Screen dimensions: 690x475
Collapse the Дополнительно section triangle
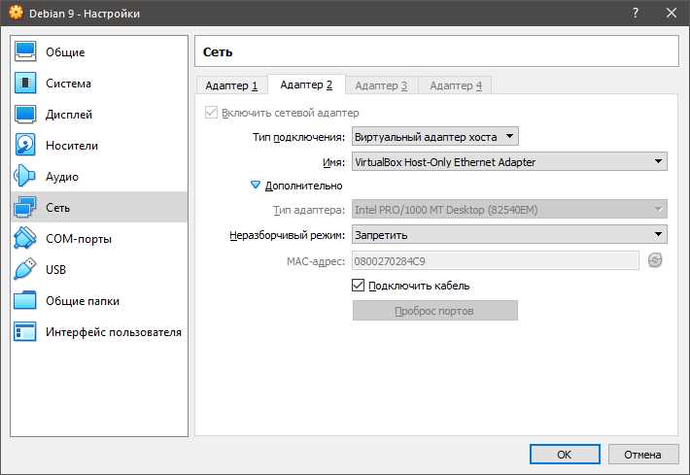pos(256,185)
